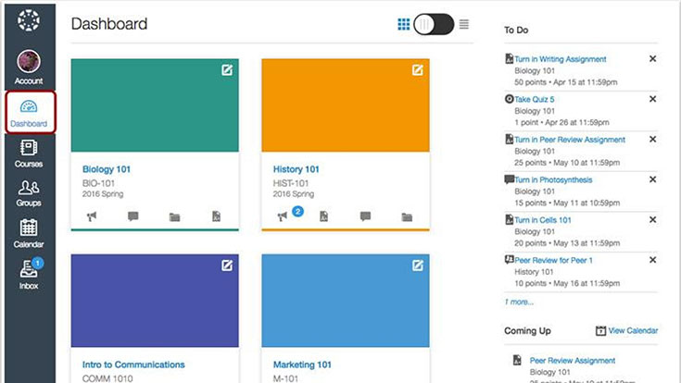This screenshot has height=383, width=681.
Task: Open the Turn in Photosynthesis link
Action: point(553,179)
